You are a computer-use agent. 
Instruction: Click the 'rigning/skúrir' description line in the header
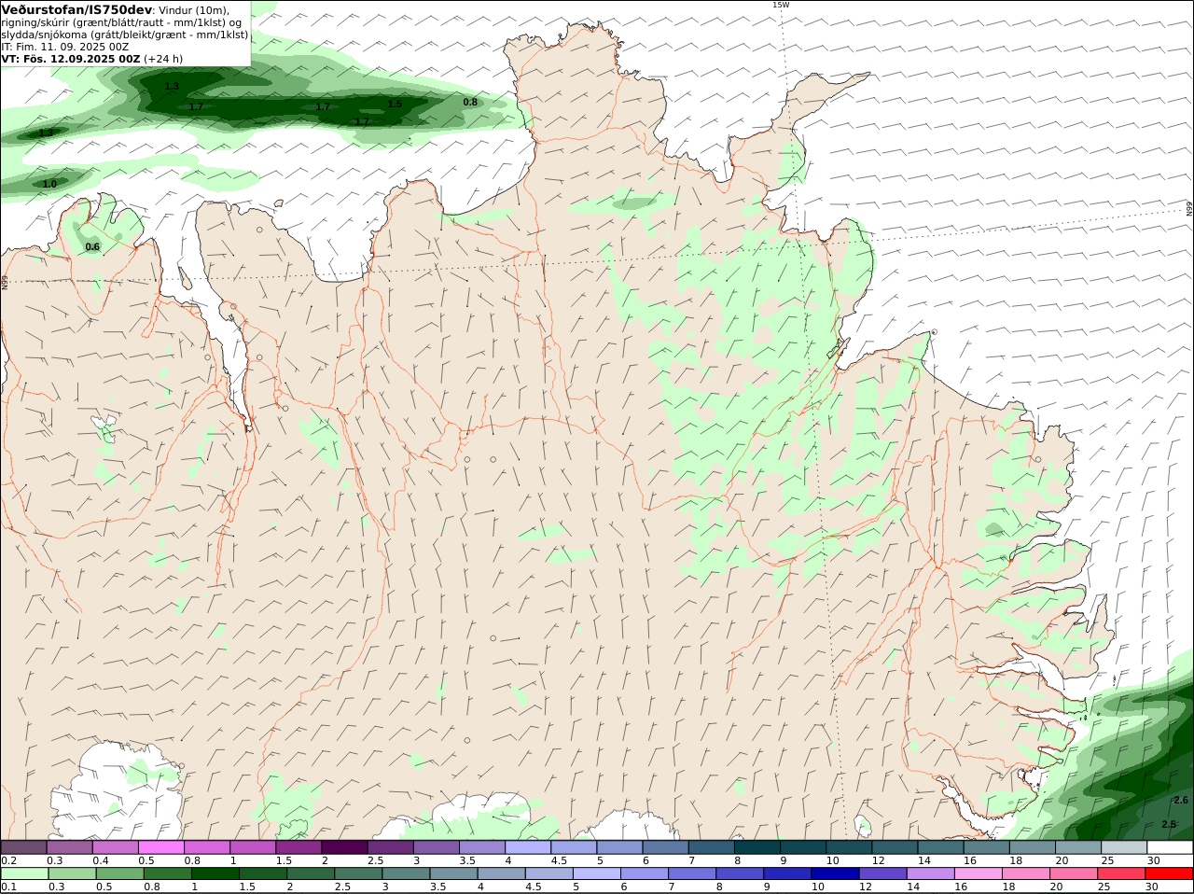coord(121,22)
